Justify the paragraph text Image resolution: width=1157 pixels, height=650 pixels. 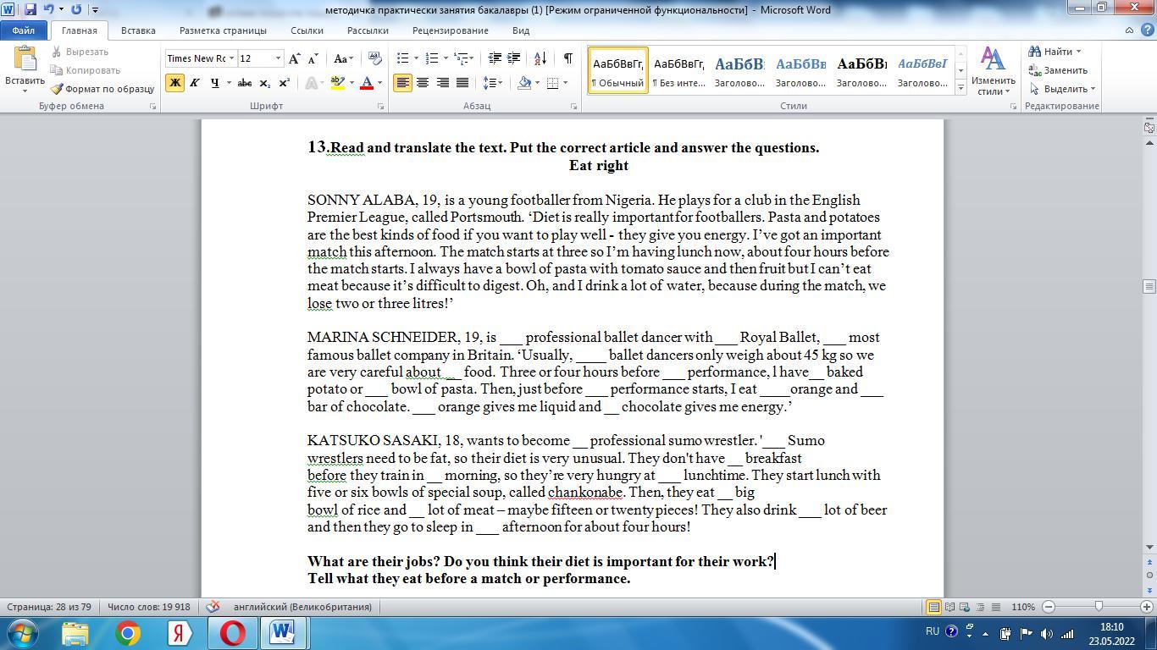[462, 83]
